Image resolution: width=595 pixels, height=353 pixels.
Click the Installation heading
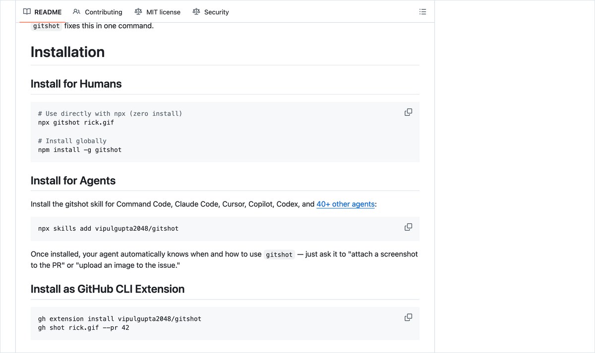coord(67,52)
